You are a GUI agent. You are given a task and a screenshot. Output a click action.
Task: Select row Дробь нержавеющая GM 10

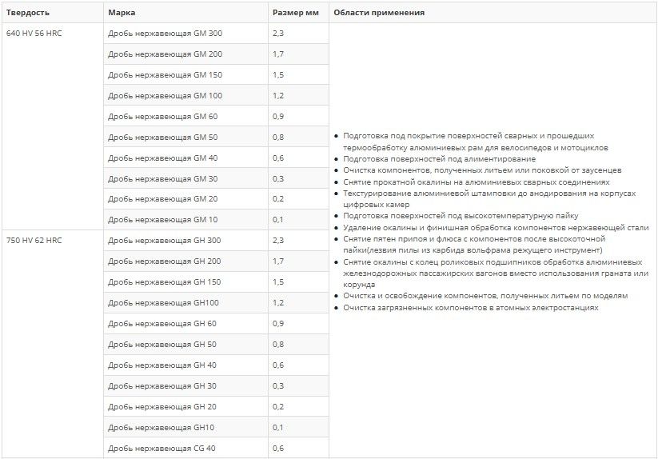pos(216,219)
